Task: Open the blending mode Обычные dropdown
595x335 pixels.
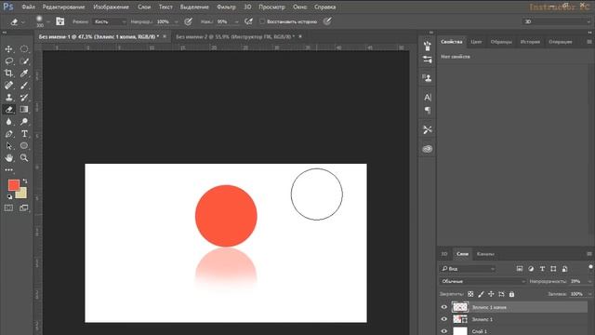Action: [x=483, y=281]
